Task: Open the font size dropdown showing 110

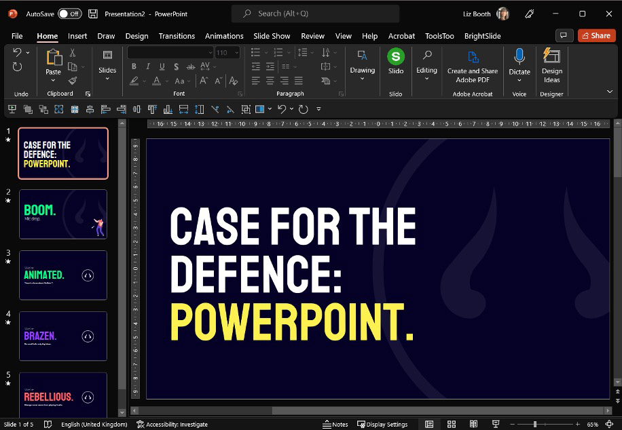Action: coord(237,53)
